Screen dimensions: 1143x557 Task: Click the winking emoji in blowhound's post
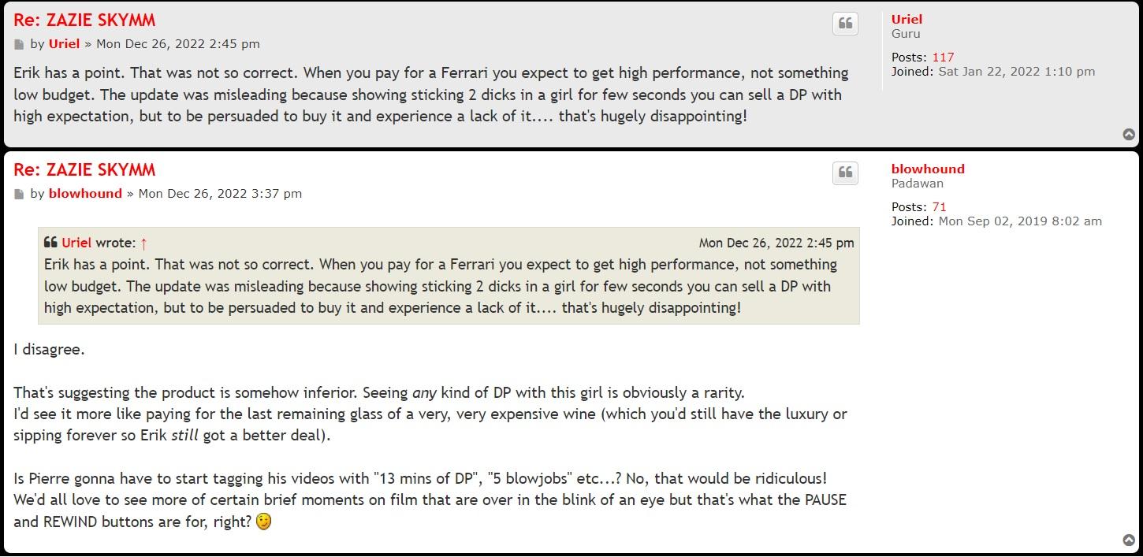(264, 522)
